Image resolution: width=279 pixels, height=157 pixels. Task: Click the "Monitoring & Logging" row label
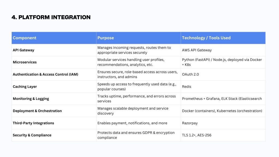[x=31, y=99]
